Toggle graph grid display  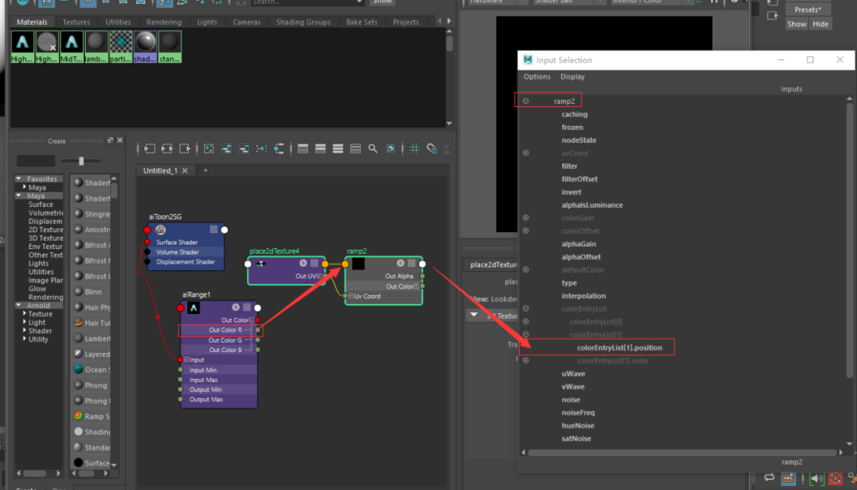414,148
